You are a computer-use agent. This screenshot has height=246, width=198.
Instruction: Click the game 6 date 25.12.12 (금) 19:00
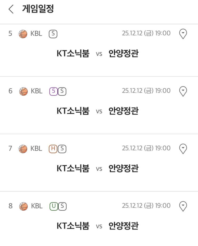(x=146, y=91)
